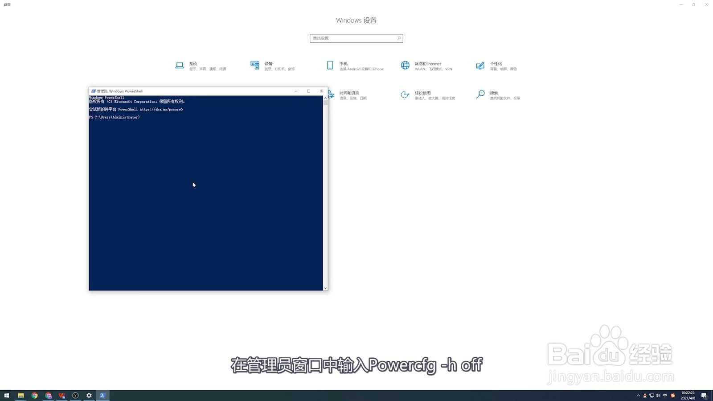Close the PowerShell window
Viewport: 713px width, 401px height.
(321, 91)
